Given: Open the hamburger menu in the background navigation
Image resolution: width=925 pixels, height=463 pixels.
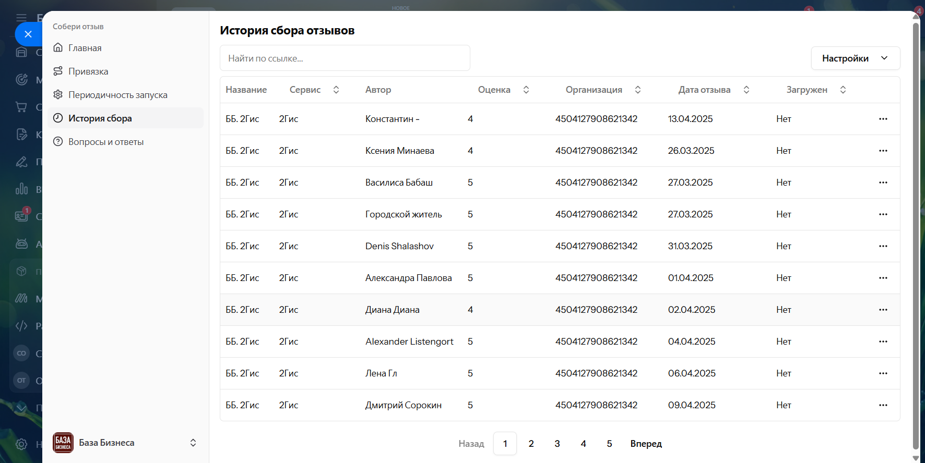Looking at the screenshot, I should 21,18.
